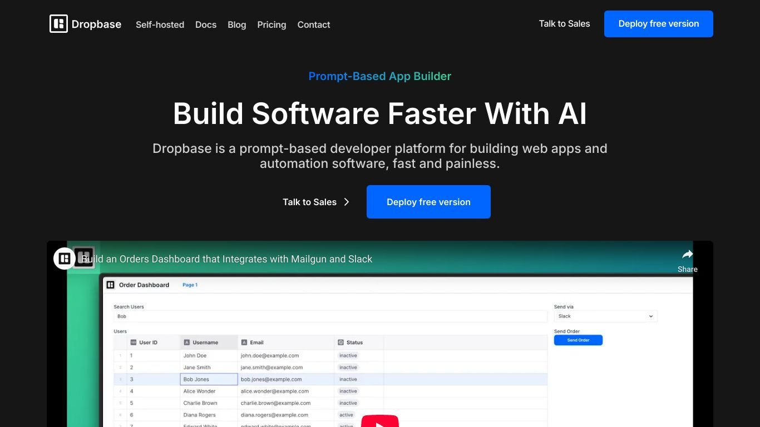Open the Pricing page
Image resolution: width=760 pixels, height=427 pixels.
click(272, 24)
